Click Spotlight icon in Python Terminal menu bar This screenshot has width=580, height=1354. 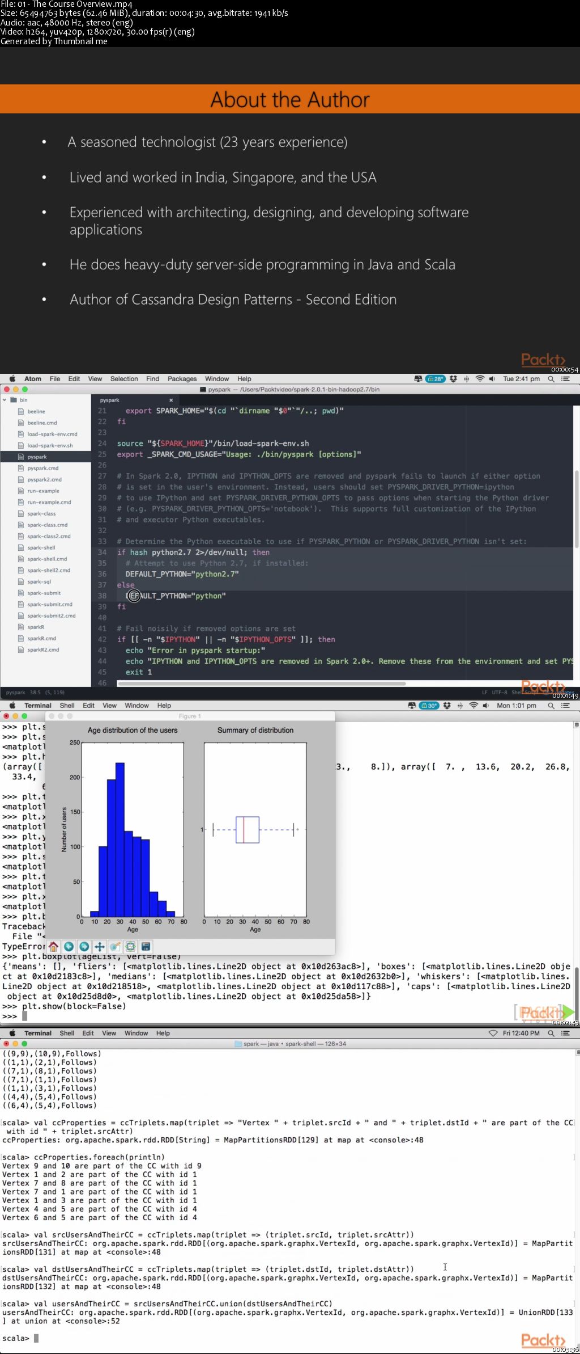pyautogui.click(x=551, y=706)
